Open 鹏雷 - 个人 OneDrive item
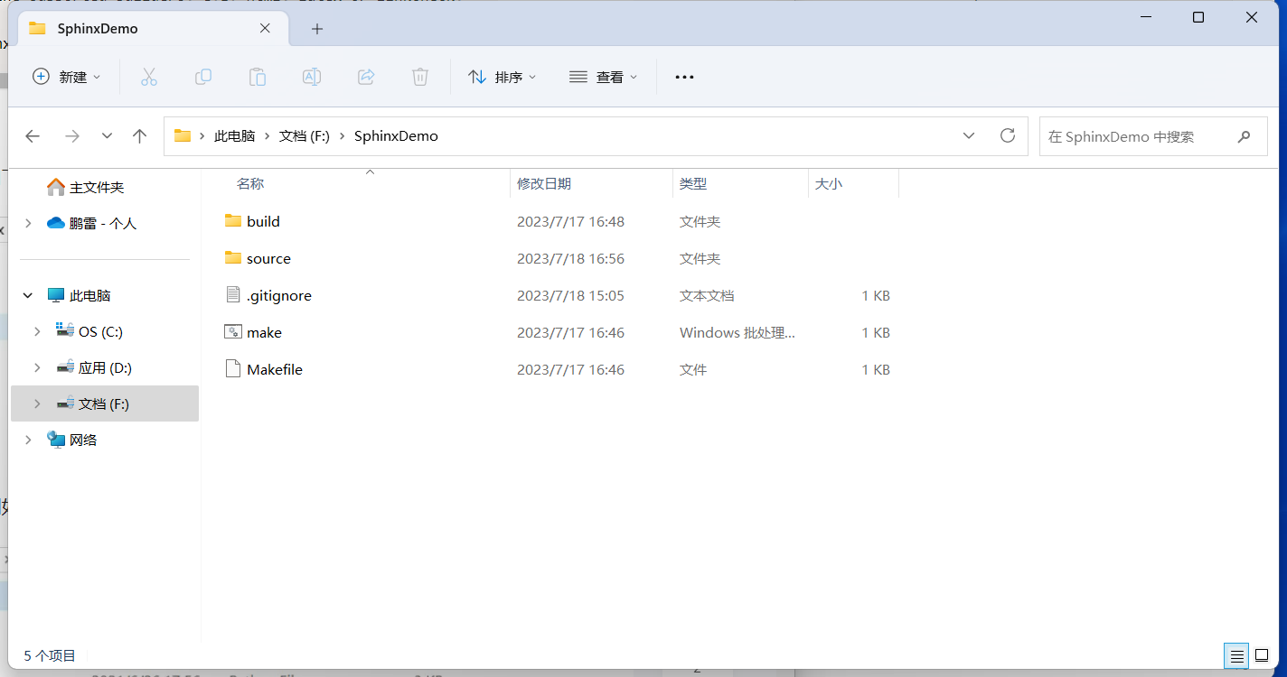The image size is (1287, 677). click(x=103, y=223)
